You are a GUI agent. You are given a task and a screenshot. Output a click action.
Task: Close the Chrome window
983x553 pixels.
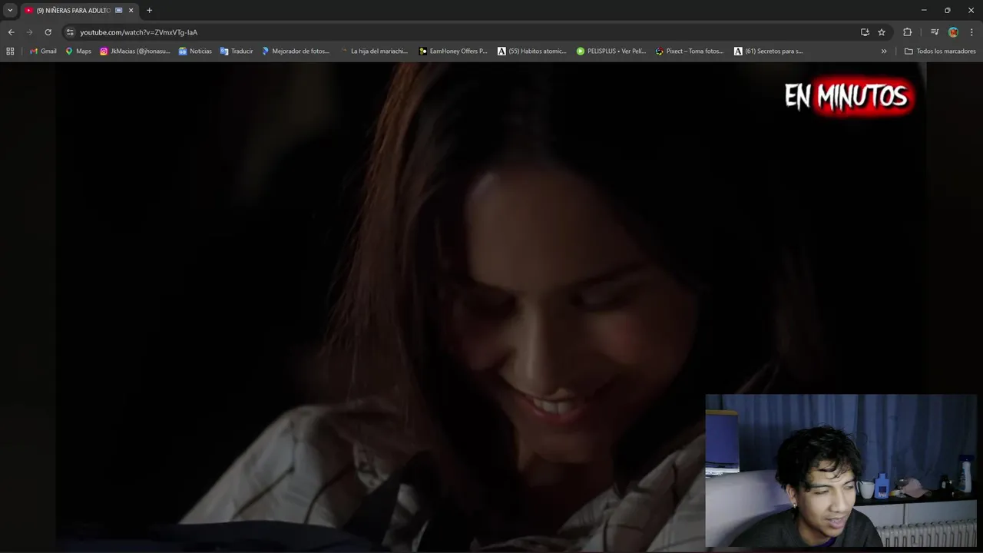point(971,10)
